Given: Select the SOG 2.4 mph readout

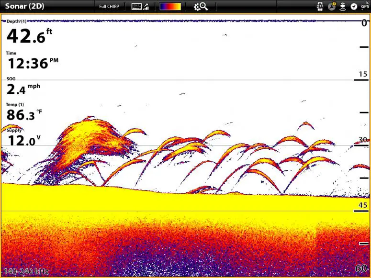Looking at the screenshot, I should point(23,86).
